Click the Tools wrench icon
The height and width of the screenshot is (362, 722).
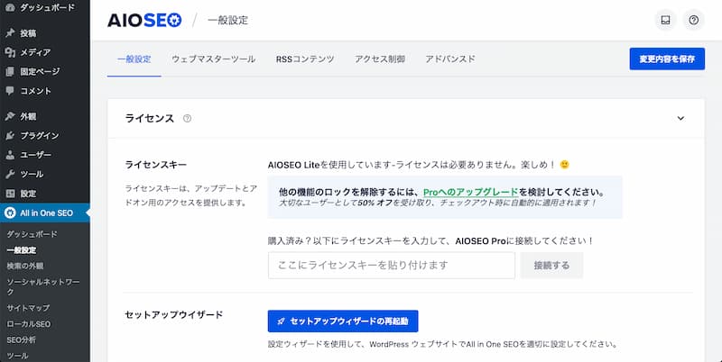(x=10, y=174)
